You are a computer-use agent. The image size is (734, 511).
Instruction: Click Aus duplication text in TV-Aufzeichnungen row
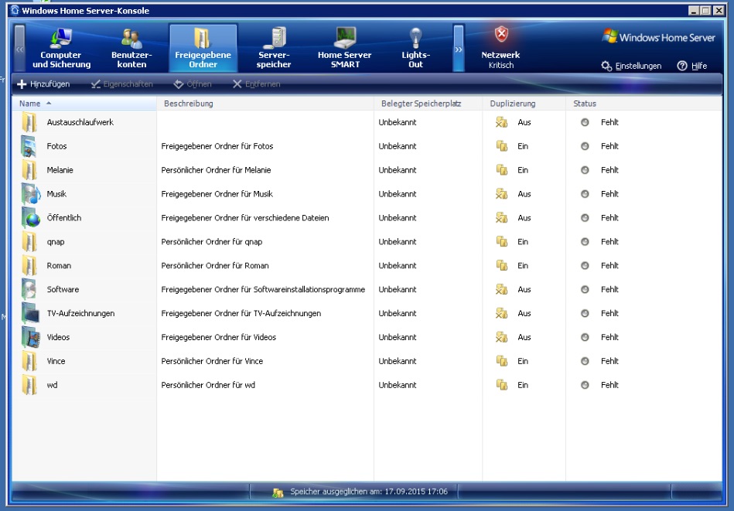[524, 313]
